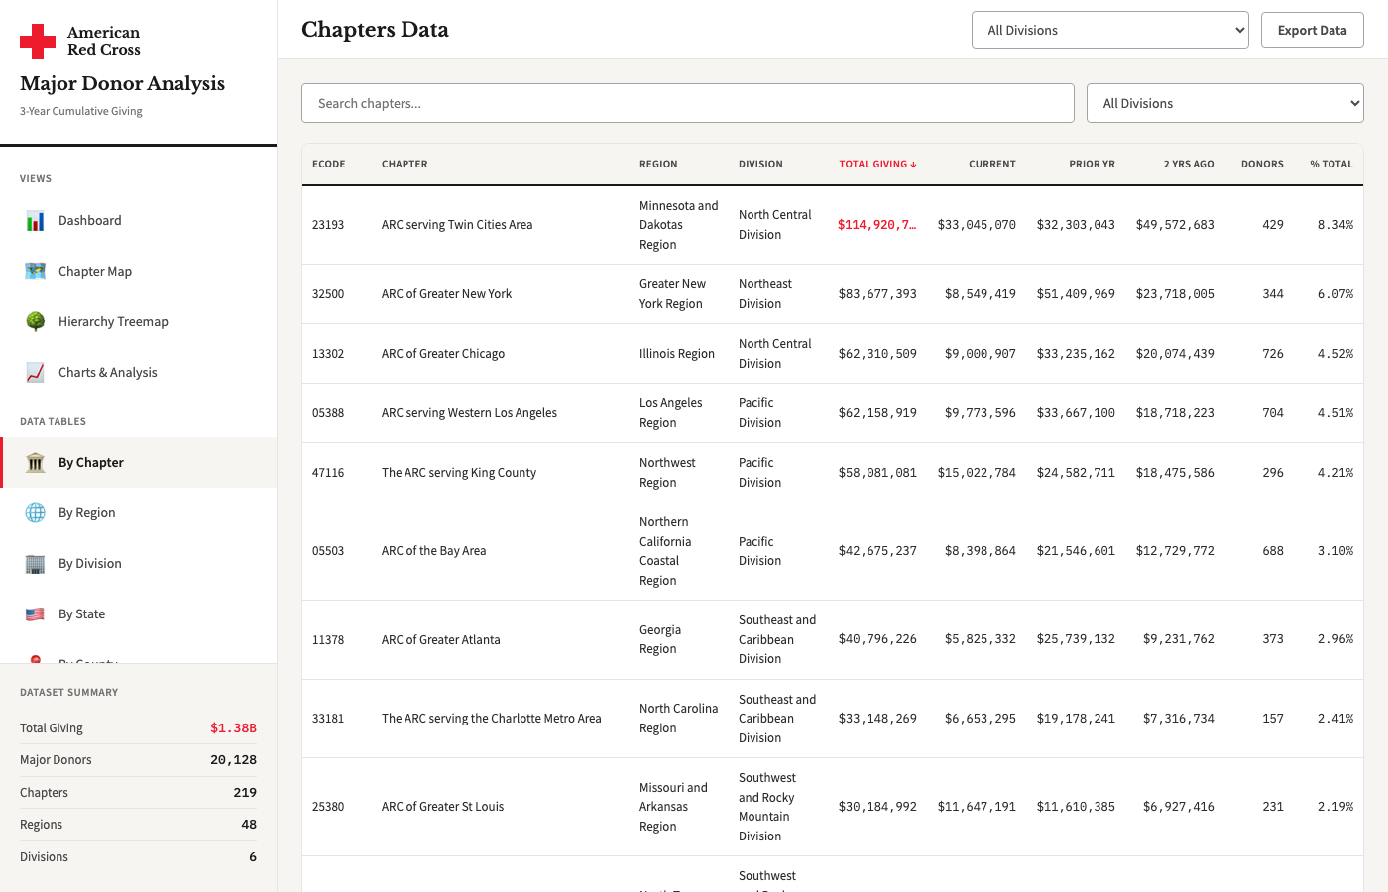Select the Hierarchy Treemap tree icon
Screen dimensions: 1388x892
(x=36, y=322)
